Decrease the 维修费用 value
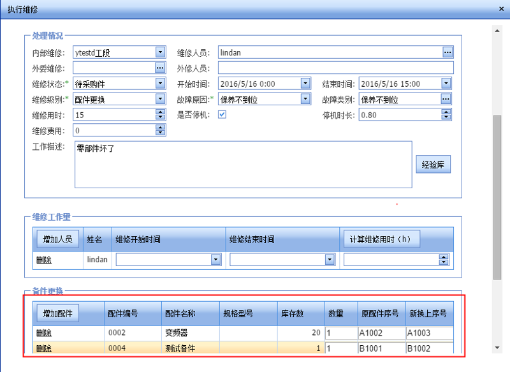Image resolution: width=510 pixels, height=372 pixels. tap(160, 133)
